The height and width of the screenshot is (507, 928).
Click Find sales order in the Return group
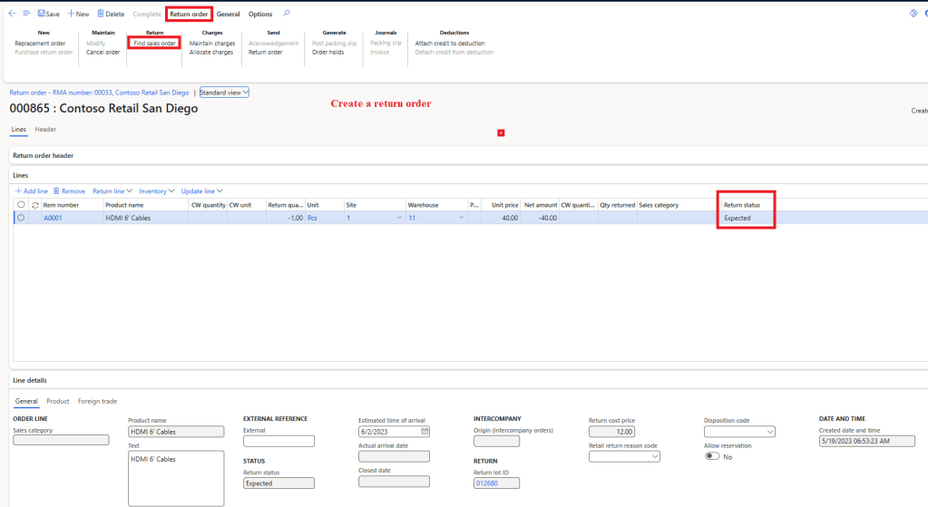[154, 44]
